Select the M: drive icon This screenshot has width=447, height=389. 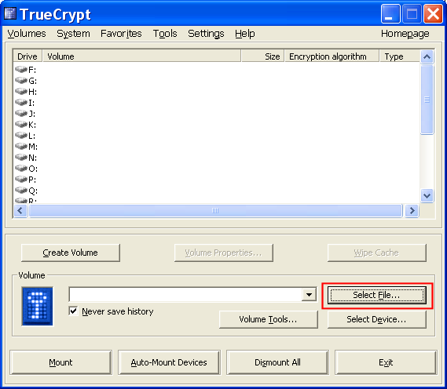pyautogui.click(x=21, y=146)
